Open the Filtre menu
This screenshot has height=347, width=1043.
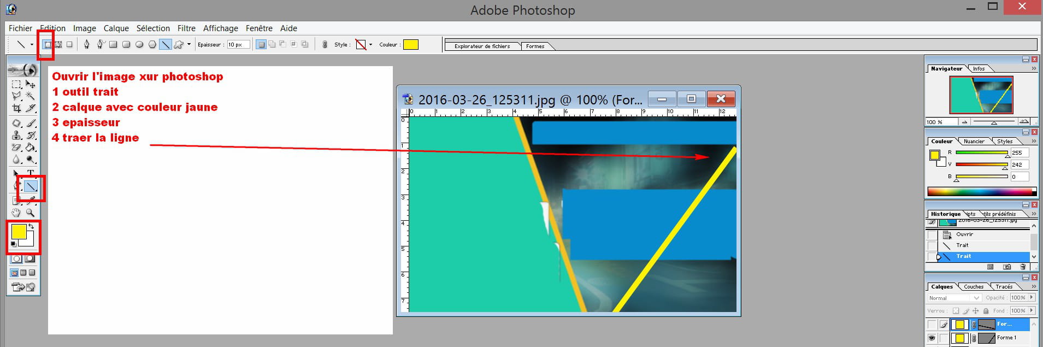(186, 28)
